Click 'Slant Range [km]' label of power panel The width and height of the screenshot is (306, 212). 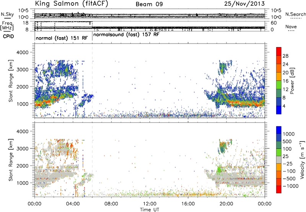[x=11, y=81]
